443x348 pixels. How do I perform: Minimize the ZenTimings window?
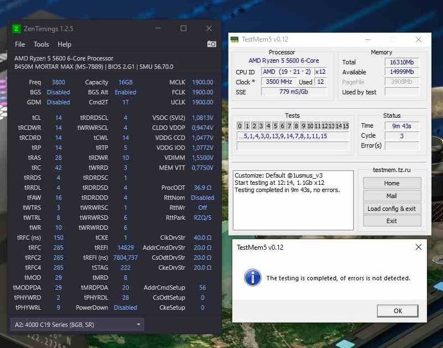coord(158,28)
